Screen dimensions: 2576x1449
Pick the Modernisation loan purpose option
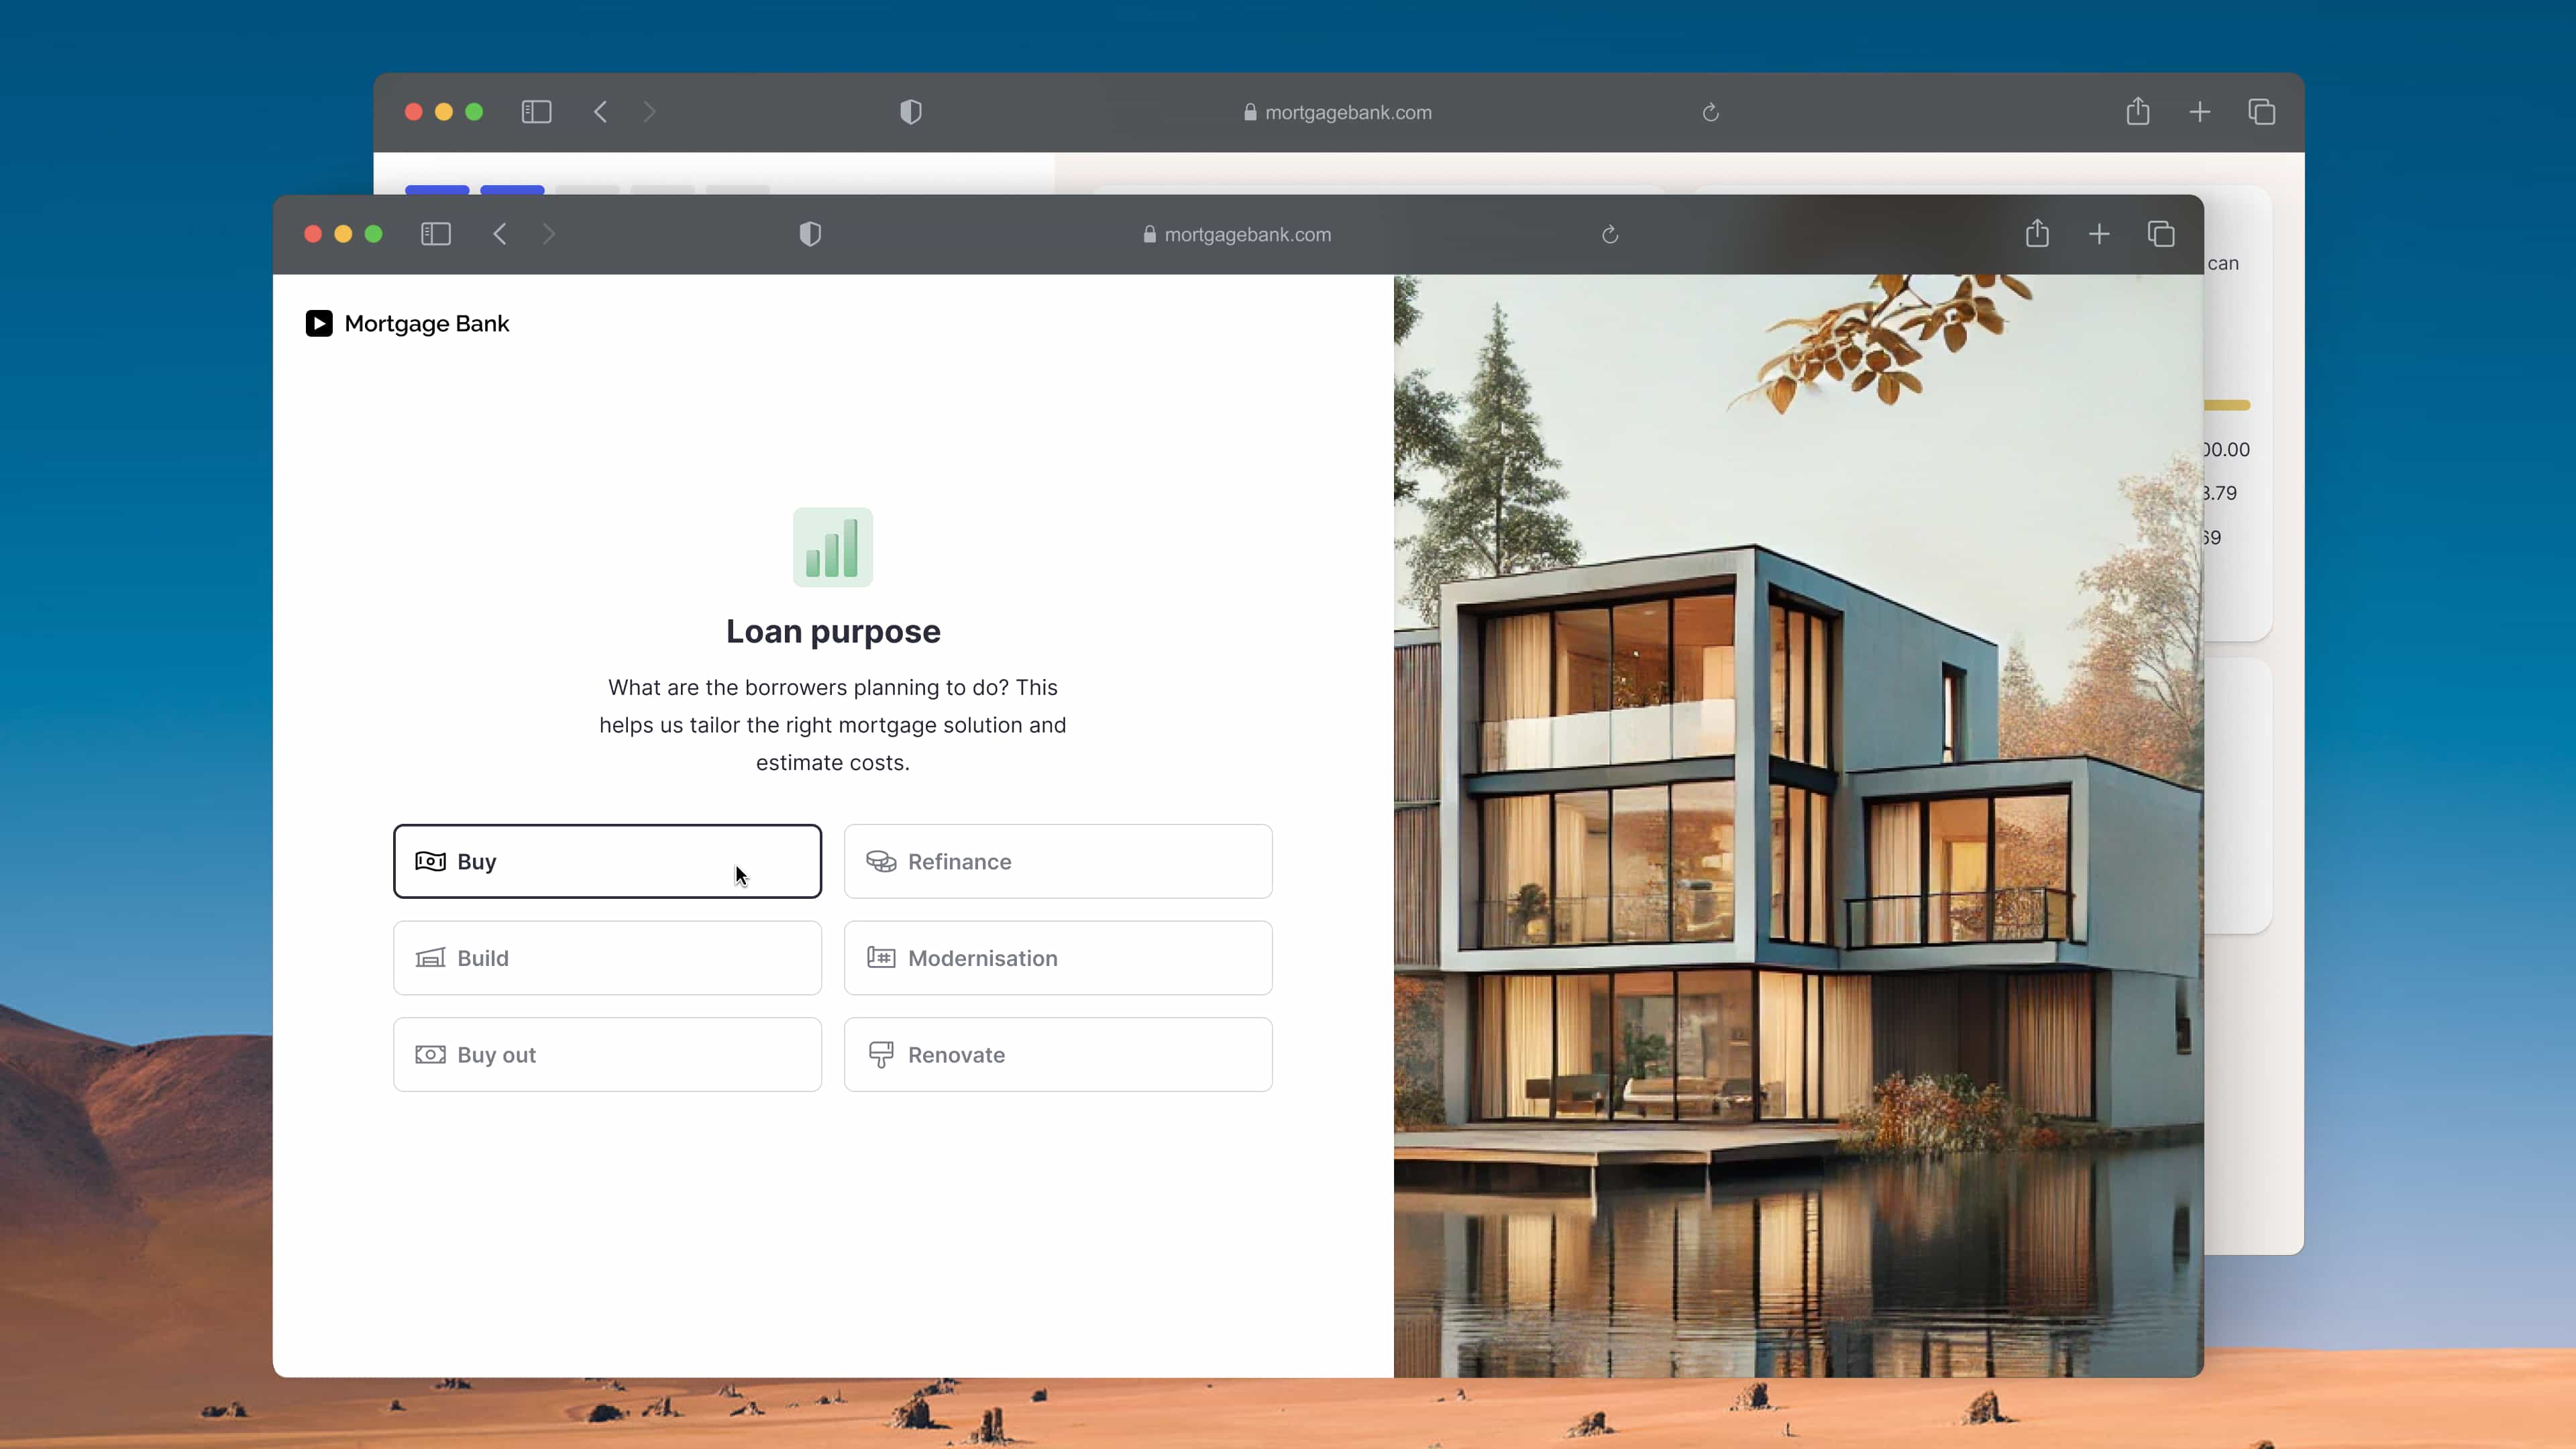pos(1058,958)
